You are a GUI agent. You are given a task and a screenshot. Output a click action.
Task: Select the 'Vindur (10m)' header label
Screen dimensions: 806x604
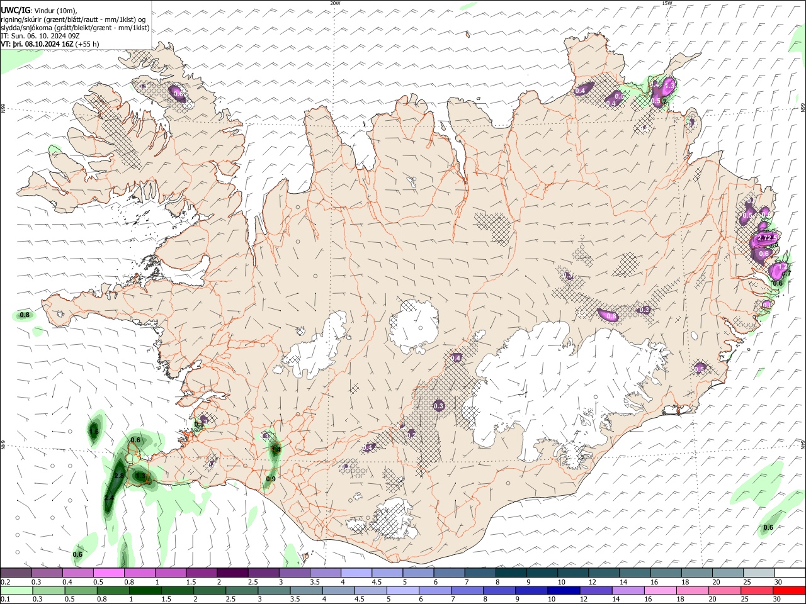tap(55, 11)
